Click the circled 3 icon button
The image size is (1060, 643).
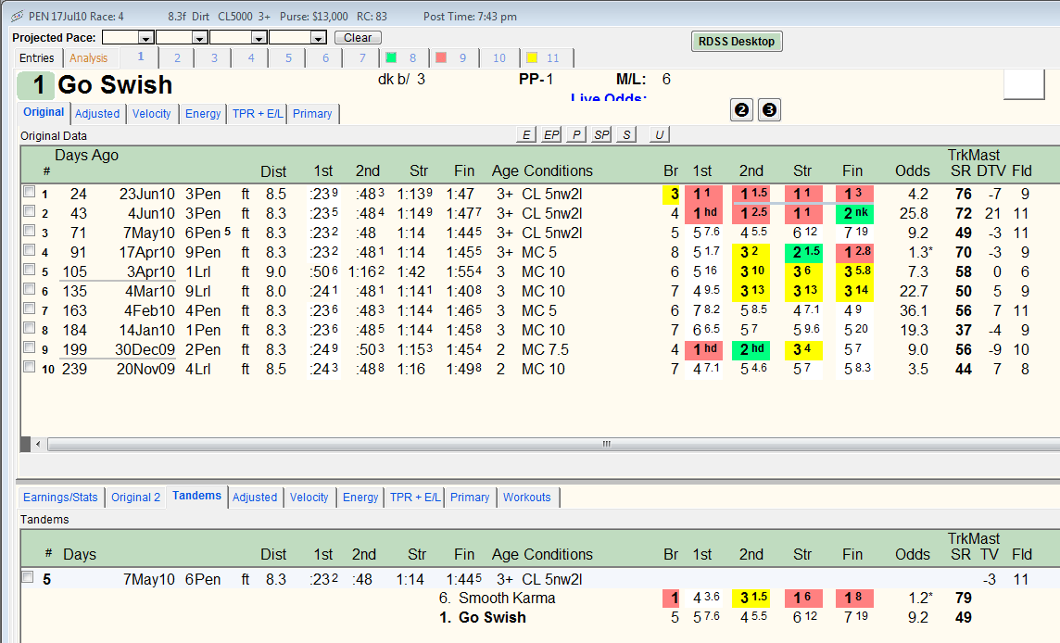(769, 109)
